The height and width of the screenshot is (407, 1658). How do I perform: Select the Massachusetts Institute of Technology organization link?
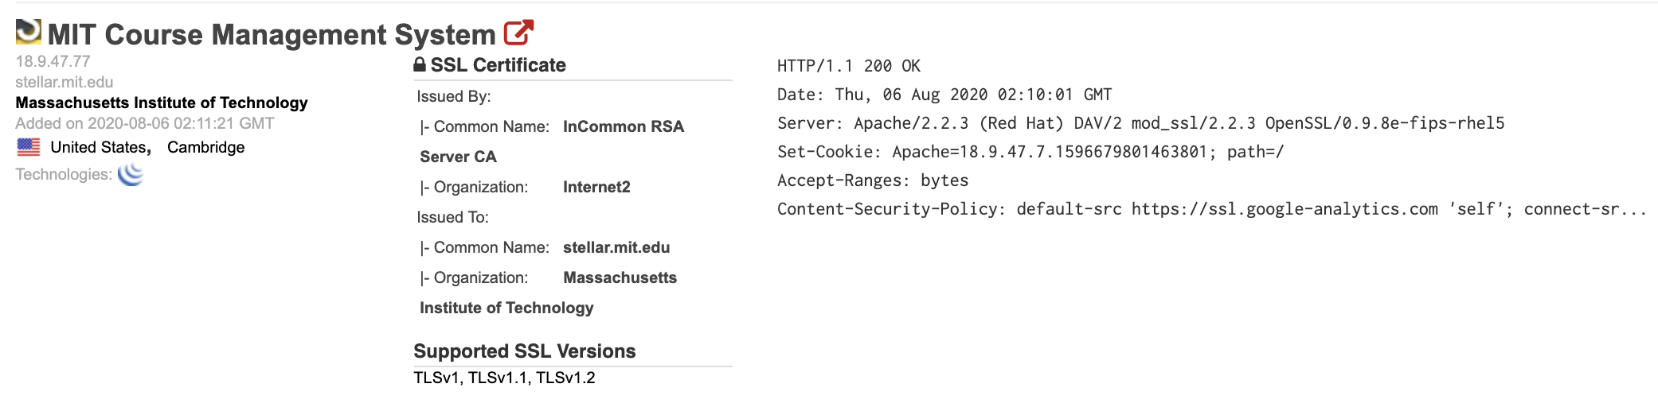pos(162,103)
